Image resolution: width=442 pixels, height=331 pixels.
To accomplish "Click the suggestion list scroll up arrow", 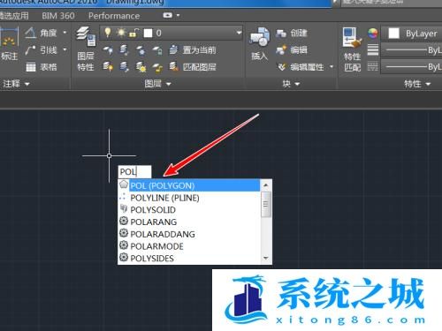I will click(266, 185).
